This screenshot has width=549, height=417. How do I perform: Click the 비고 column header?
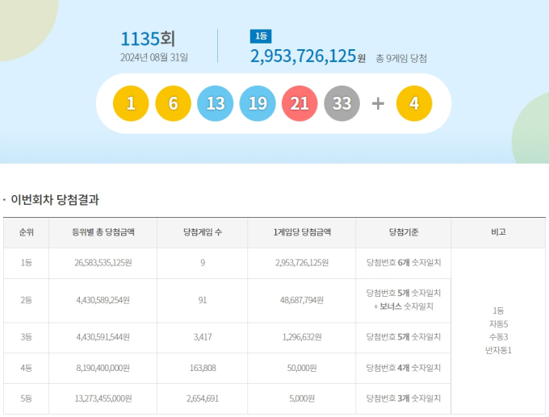(x=498, y=232)
